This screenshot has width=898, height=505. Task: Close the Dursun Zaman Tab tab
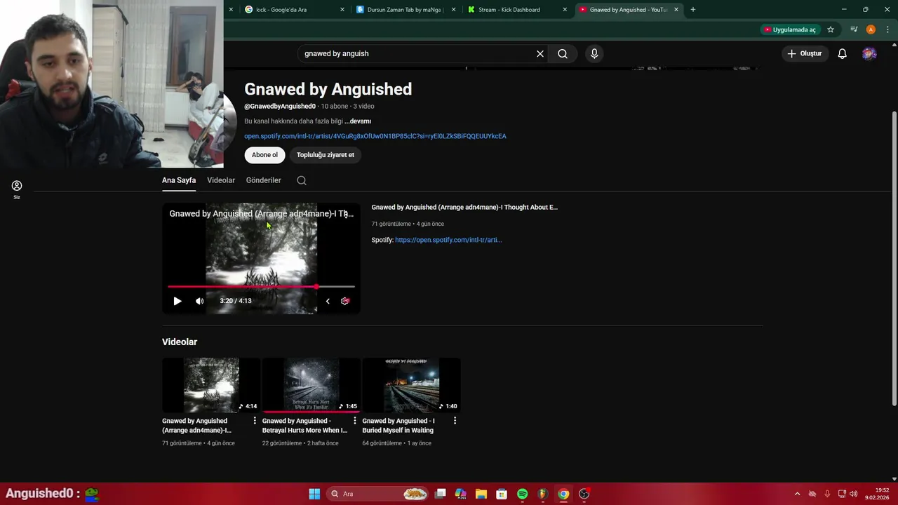click(x=454, y=10)
